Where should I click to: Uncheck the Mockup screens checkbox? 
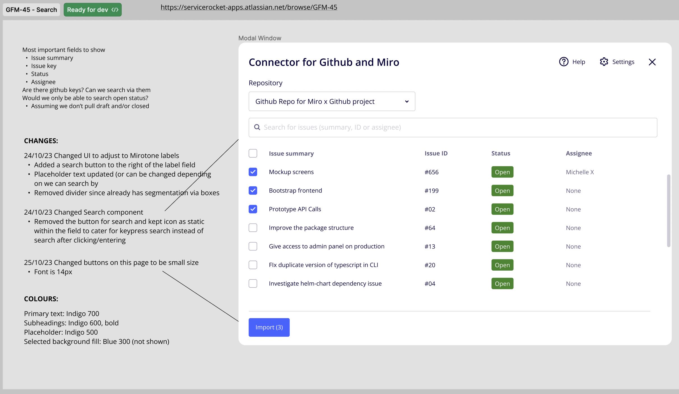[x=253, y=172]
